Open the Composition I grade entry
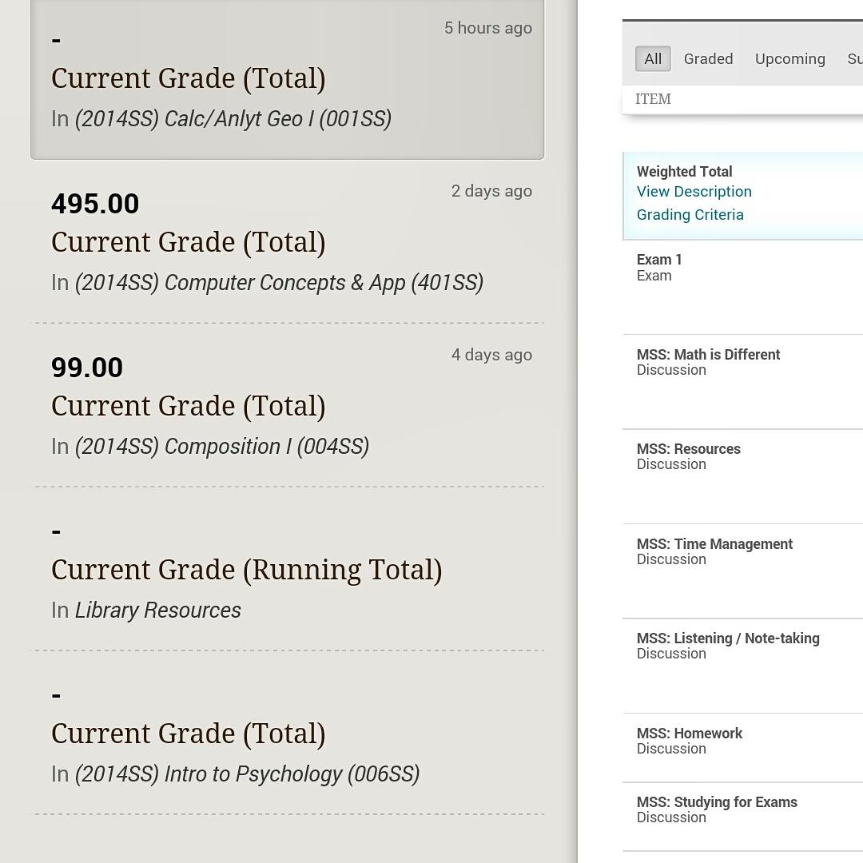Viewport: 863px width, 863px height. coord(288,406)
